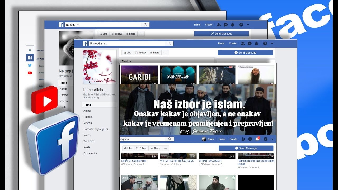Open more options (…) in Ne tuguj window

coord(141,34)
